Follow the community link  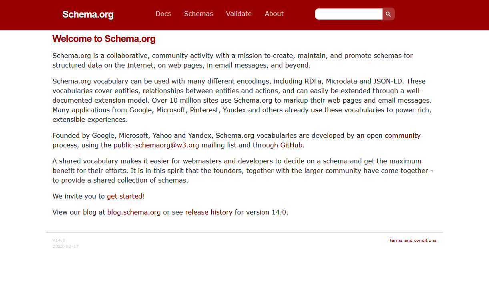pos(403,135)
